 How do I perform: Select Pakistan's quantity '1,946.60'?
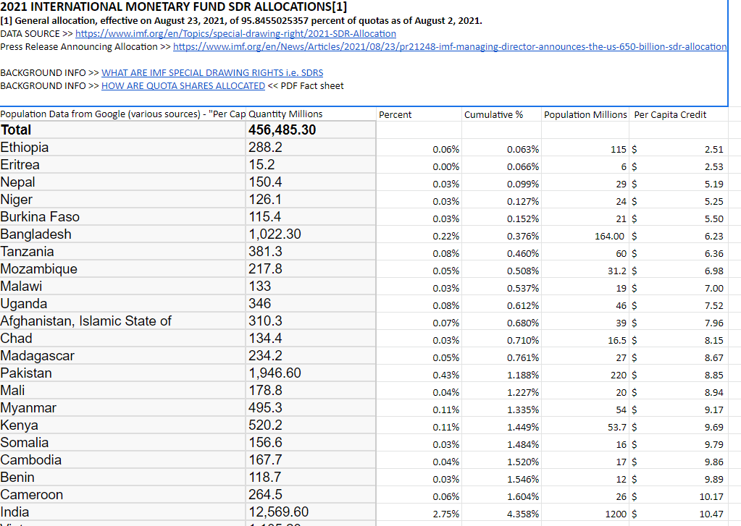coord(311,373)
